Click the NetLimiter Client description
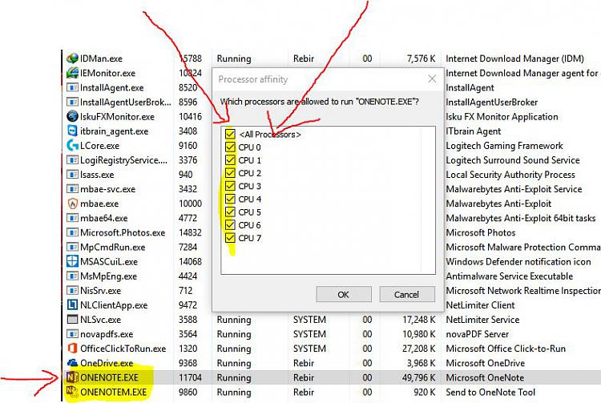 click(x=480, y=305)
